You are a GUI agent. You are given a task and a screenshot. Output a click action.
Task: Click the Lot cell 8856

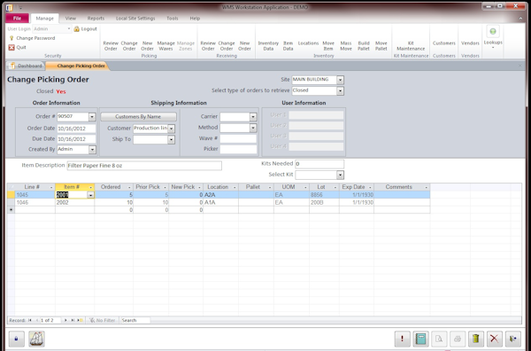tap(324, 195)
